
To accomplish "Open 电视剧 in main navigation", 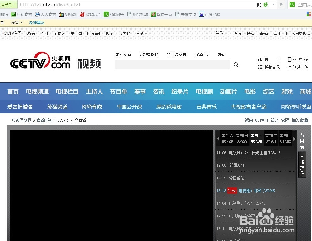I will 204,92.
